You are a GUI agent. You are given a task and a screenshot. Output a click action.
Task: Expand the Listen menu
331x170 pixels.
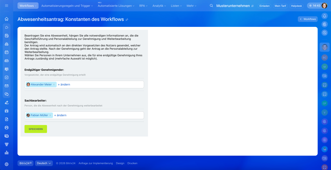pyautogui.click(x=176, y=6)
